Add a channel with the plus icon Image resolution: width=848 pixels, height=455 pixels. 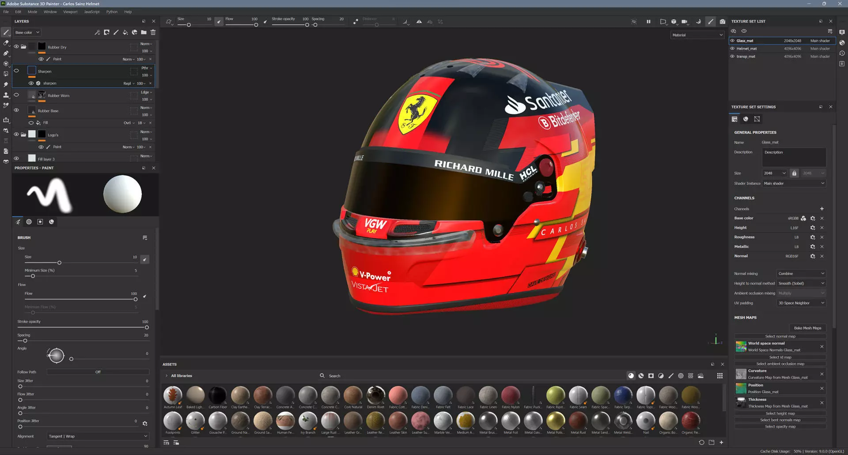click(821, 209)
